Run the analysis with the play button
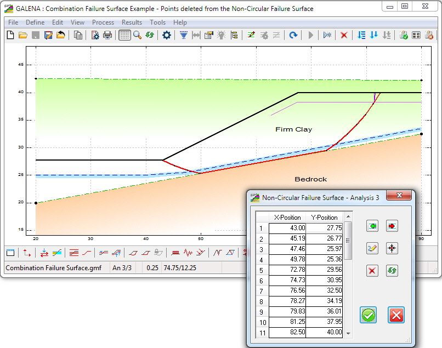442x348 pixels. [310, 35]
